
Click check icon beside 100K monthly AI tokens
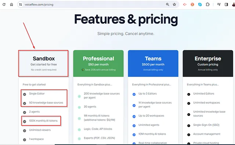pyautogui.click(x=25, y=121)
